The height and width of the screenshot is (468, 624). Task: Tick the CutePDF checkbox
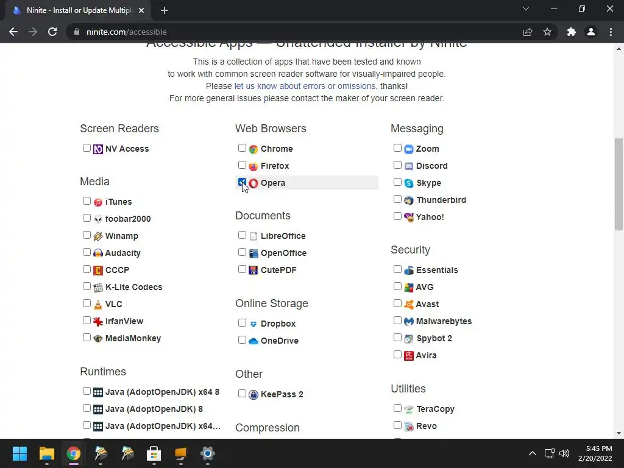[242, 269]
